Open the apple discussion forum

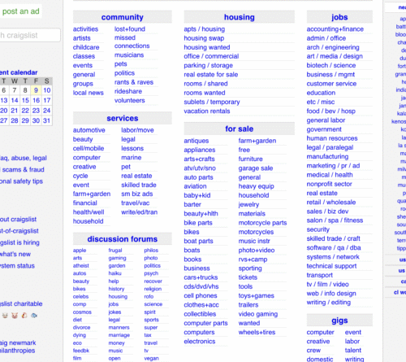click(x=80, y=251)
